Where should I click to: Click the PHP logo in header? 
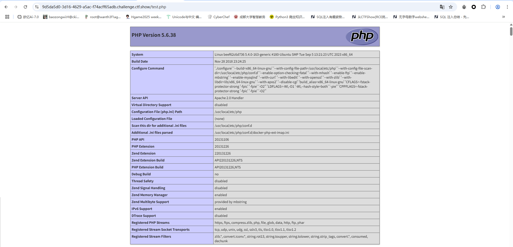pyautogui.click(x=362, y=36)
